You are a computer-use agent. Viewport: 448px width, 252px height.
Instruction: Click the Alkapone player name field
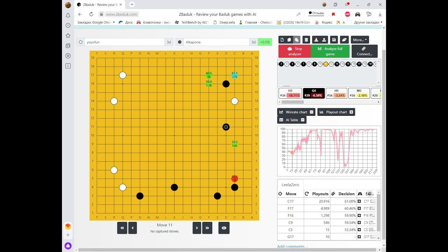[216, 42]
